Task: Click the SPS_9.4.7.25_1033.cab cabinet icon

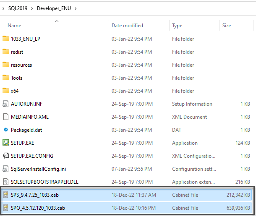Action: [x=6, y=195]
